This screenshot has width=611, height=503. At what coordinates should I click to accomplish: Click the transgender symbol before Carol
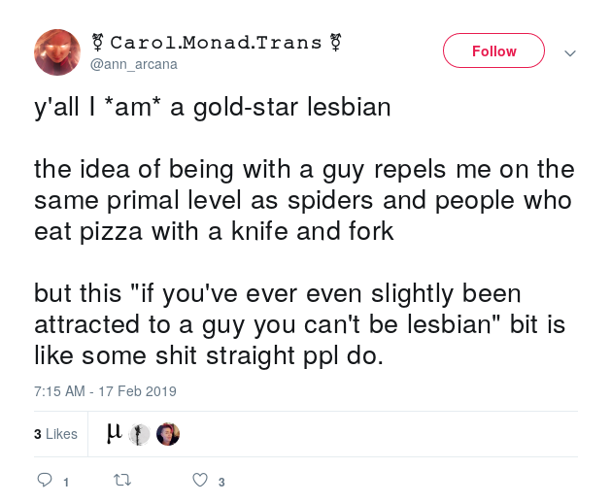(x=98, y=43)
